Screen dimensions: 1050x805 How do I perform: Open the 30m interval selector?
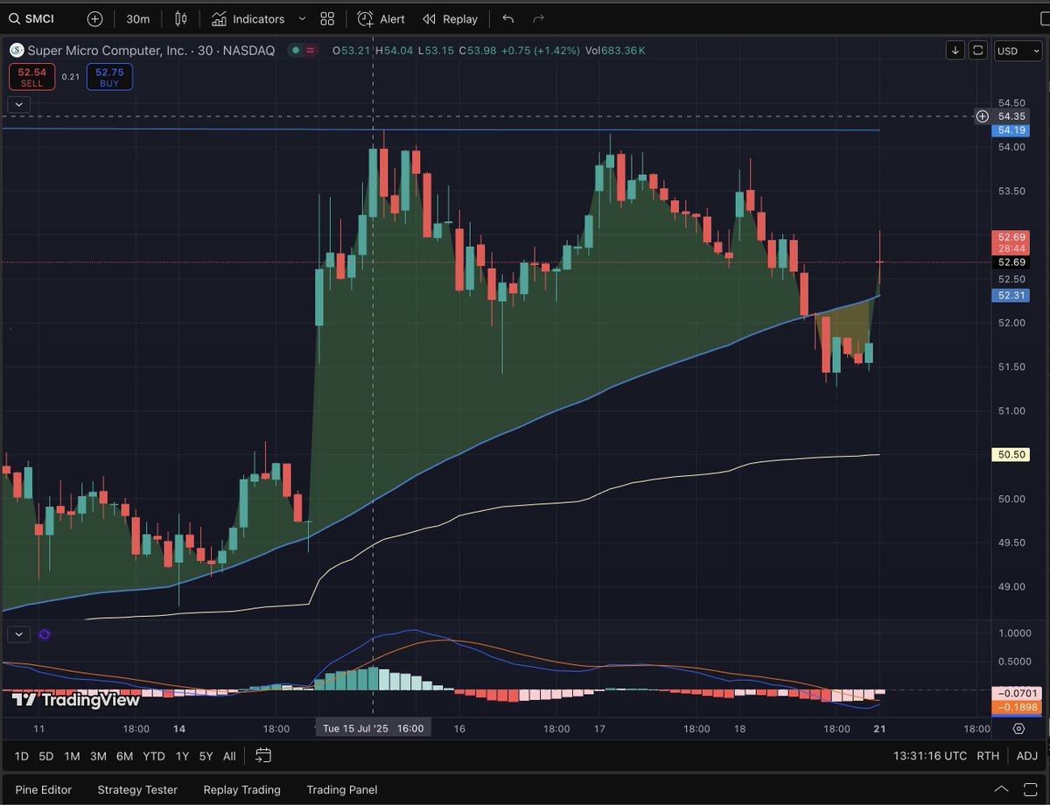pos(136,18)
